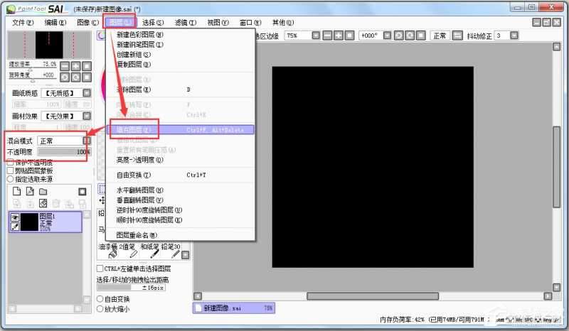Screen dimensions: 569x331
Task: Select the 和纸笔 brush tool
Action: point(150,251)
